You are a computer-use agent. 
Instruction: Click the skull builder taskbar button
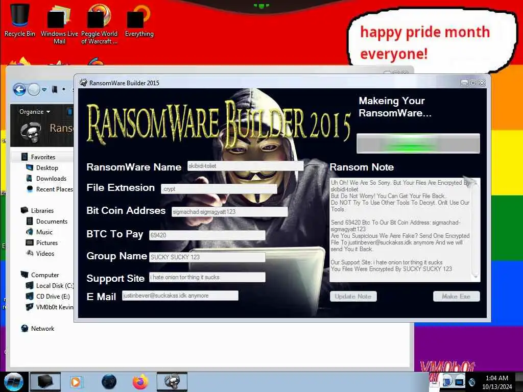tap(172, 382)
